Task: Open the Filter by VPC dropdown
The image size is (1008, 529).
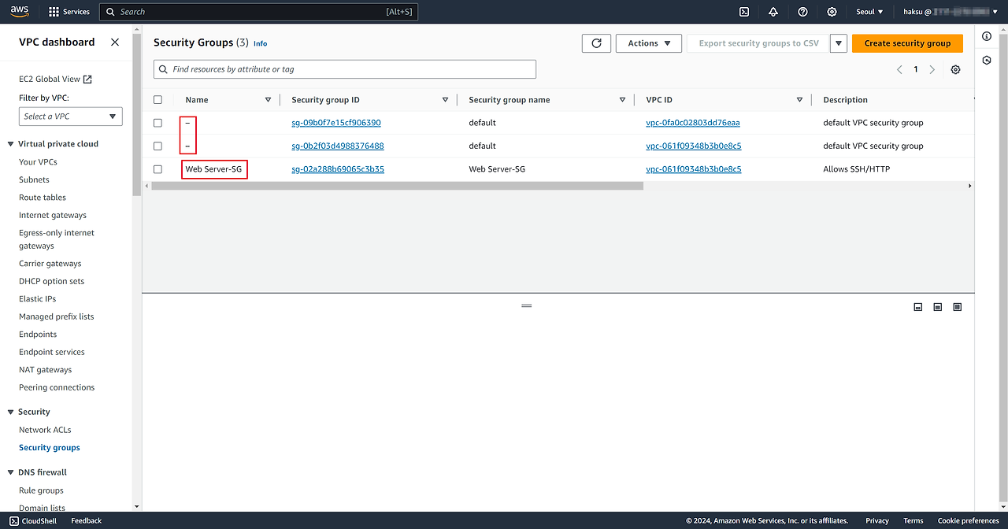Action: pyautogui.click(x=71, y=117)
